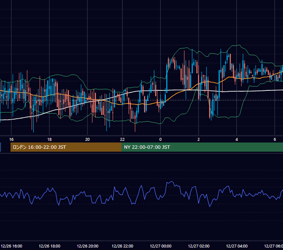The image size is (283, 250).
Task: Select the NY 22:00-07:00 JST session bar
Action: (x=202, y=147)
